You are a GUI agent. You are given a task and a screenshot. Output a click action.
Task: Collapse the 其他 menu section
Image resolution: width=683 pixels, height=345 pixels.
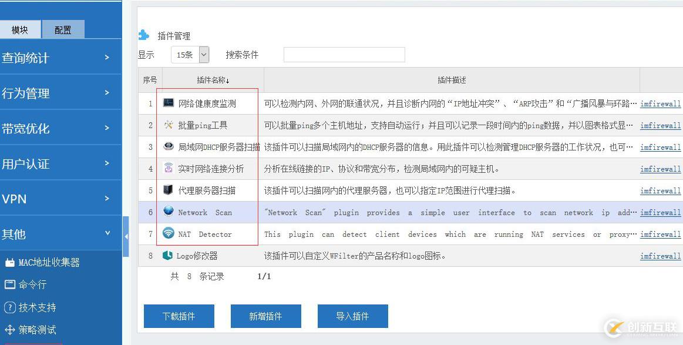coord(60,233)
